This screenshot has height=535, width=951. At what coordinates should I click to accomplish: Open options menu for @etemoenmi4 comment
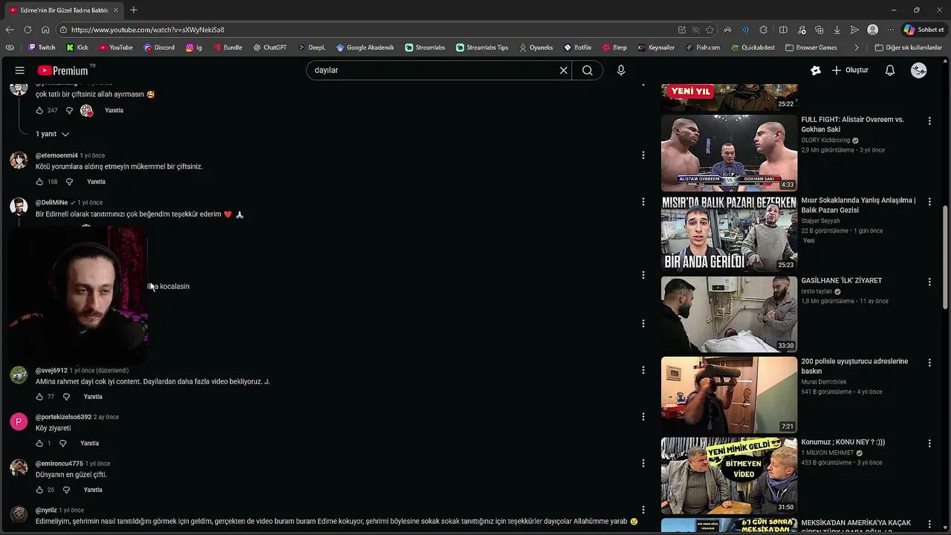643,155
